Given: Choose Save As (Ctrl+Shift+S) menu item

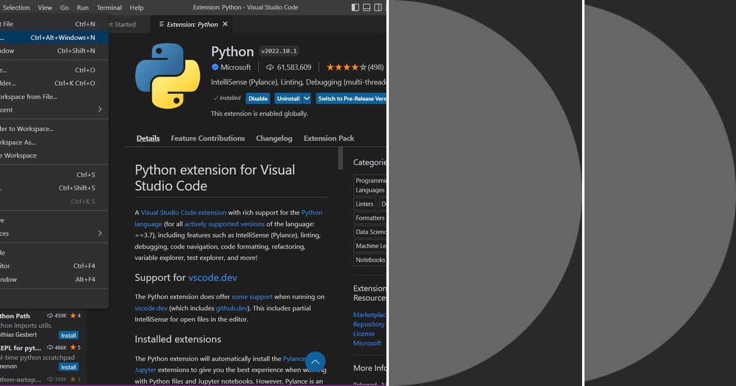Looking at the screenshot, I should tap(54, 188).
